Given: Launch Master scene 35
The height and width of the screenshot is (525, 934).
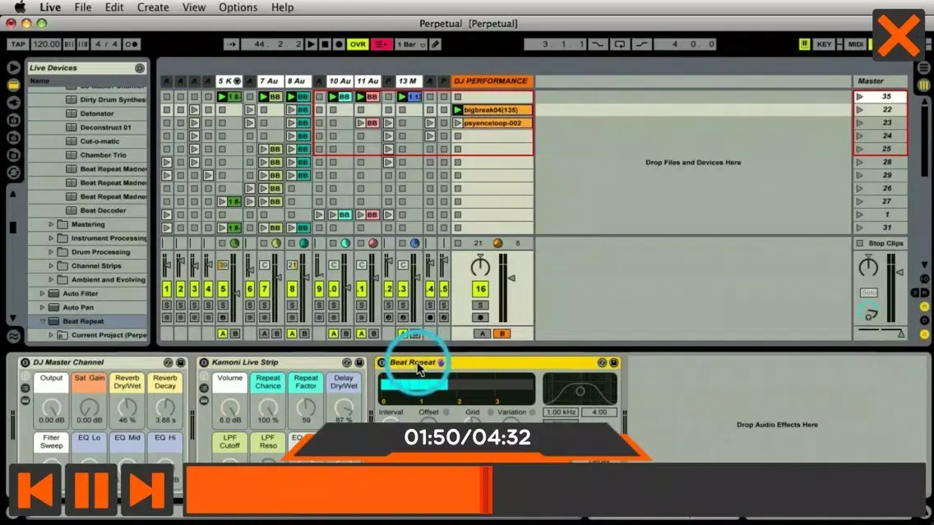Looking at the screenshot, I should [859, 96].
